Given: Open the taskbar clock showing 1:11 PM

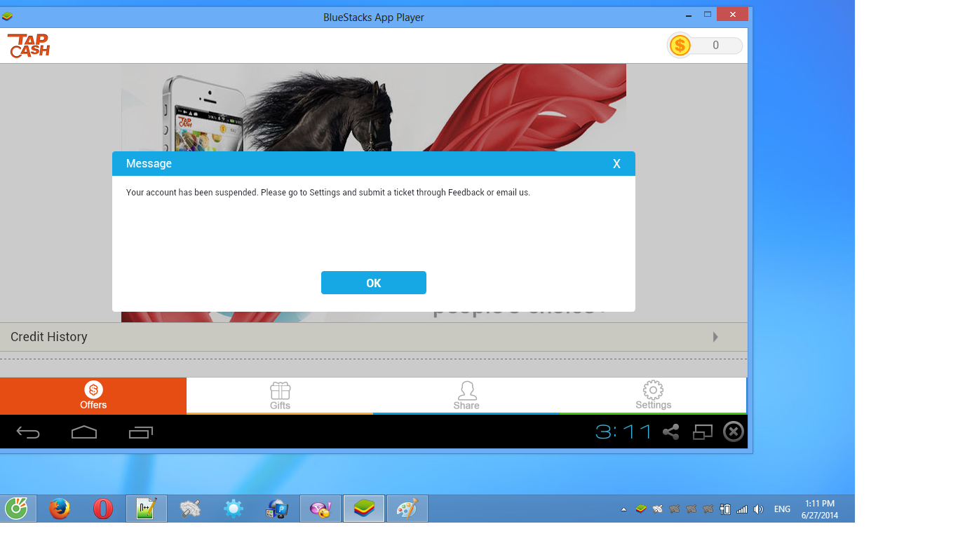Looking at the screenshot, I should [x=820, y=509].
